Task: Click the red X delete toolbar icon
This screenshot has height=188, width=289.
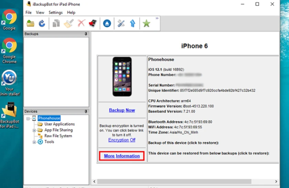Action: tap(81, 23)
